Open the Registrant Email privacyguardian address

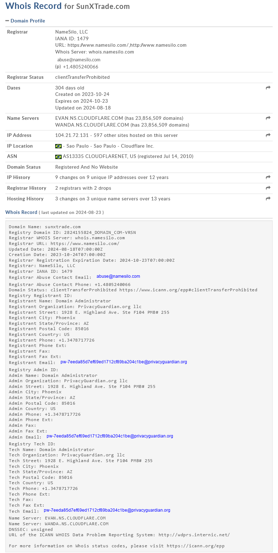coord(124,362)
